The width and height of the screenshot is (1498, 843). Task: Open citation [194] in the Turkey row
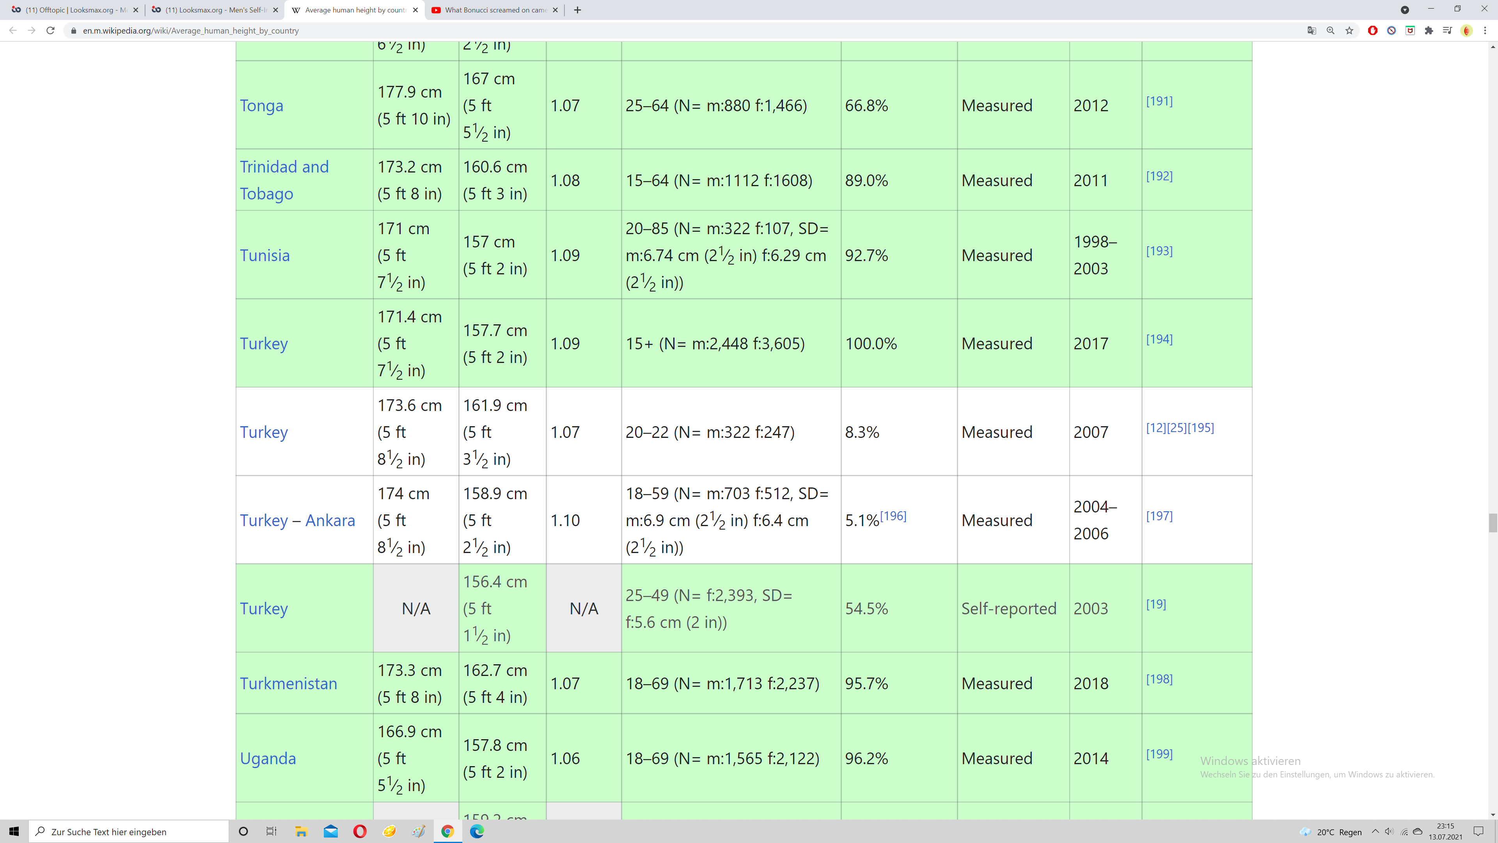pos(1159,339)
